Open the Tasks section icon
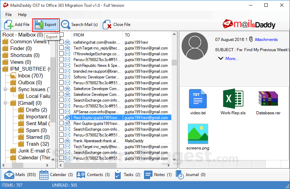This screenshot has width=290, height=189. 118,175
